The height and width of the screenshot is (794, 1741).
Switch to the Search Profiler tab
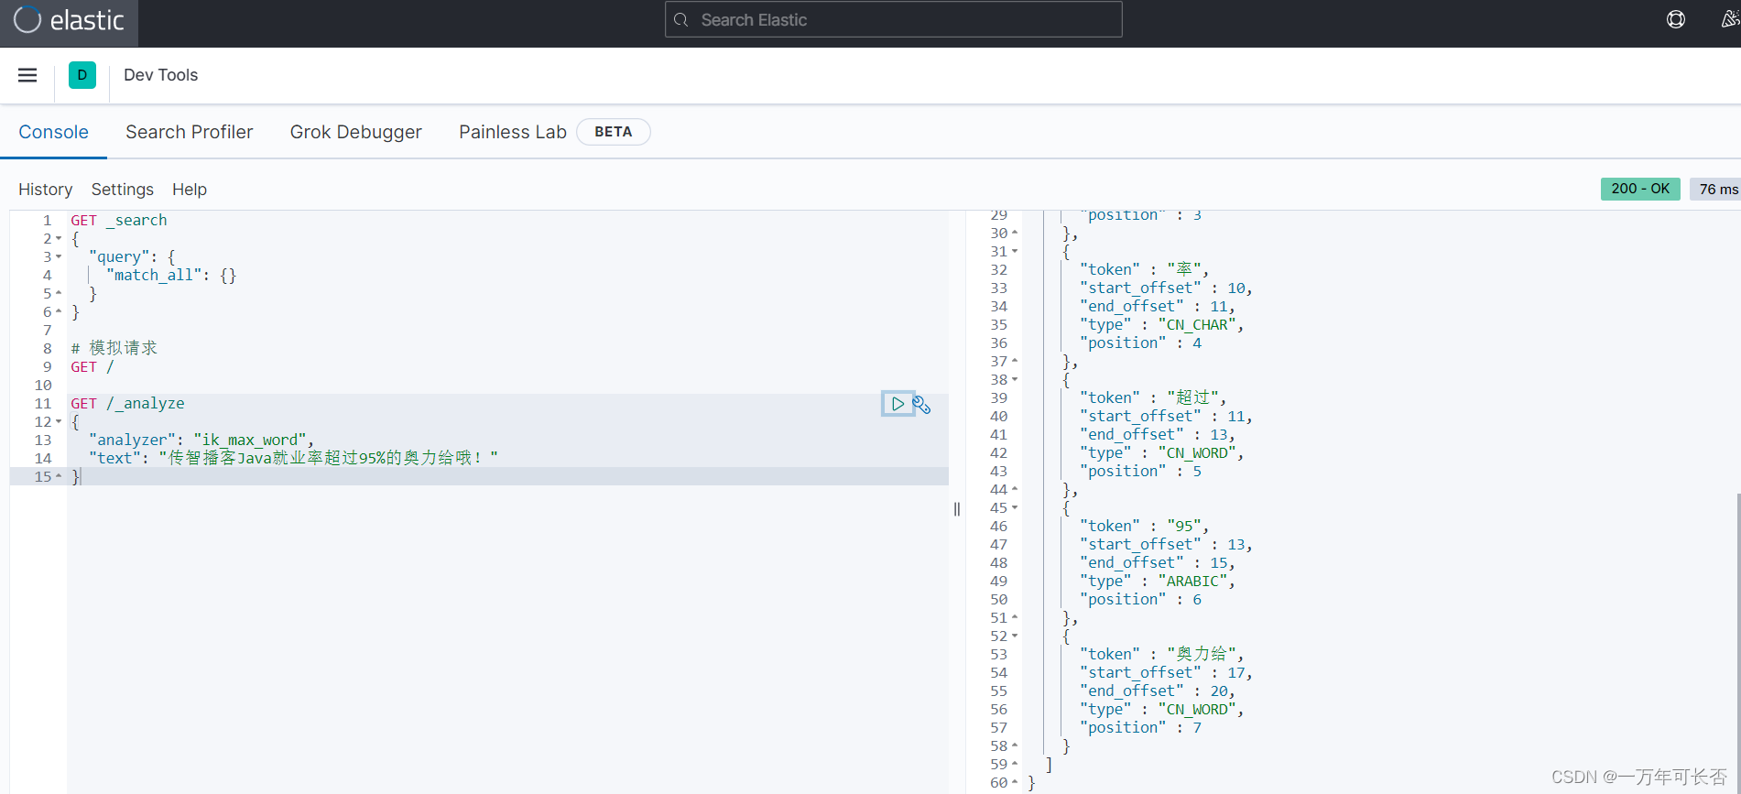click(189, 132)
